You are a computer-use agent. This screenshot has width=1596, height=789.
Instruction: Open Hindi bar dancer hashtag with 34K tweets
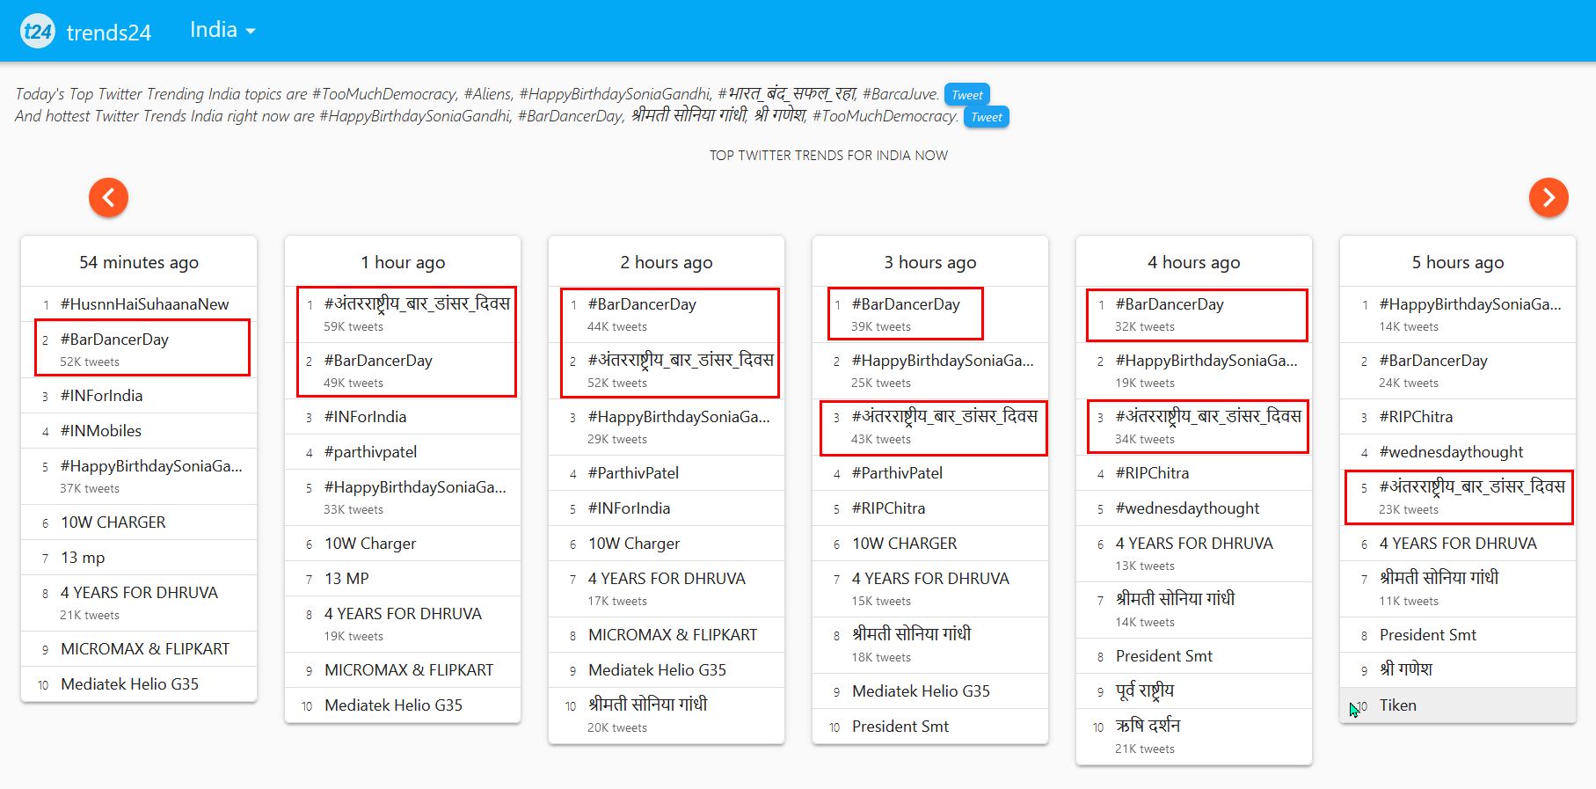tap(1208, 417)
